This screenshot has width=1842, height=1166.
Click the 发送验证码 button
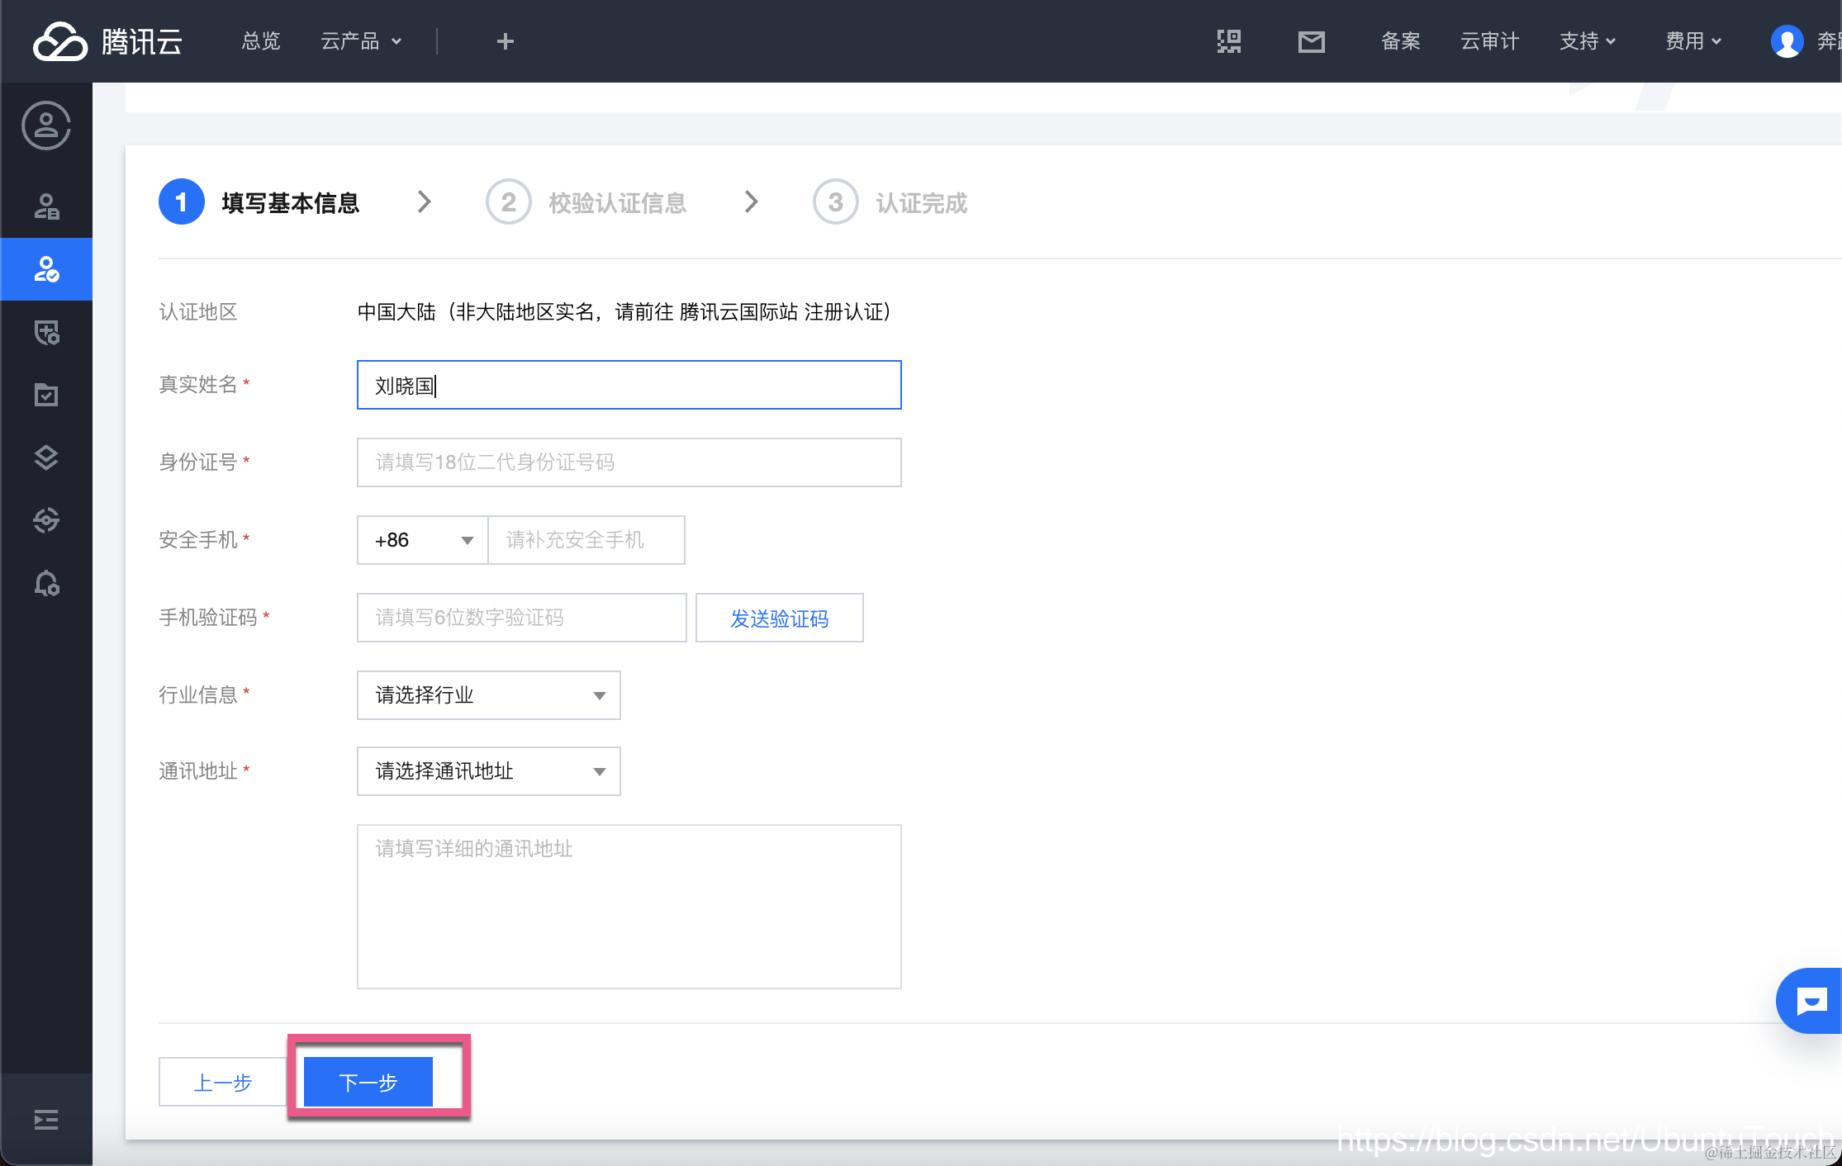click(x=779, y=618)
